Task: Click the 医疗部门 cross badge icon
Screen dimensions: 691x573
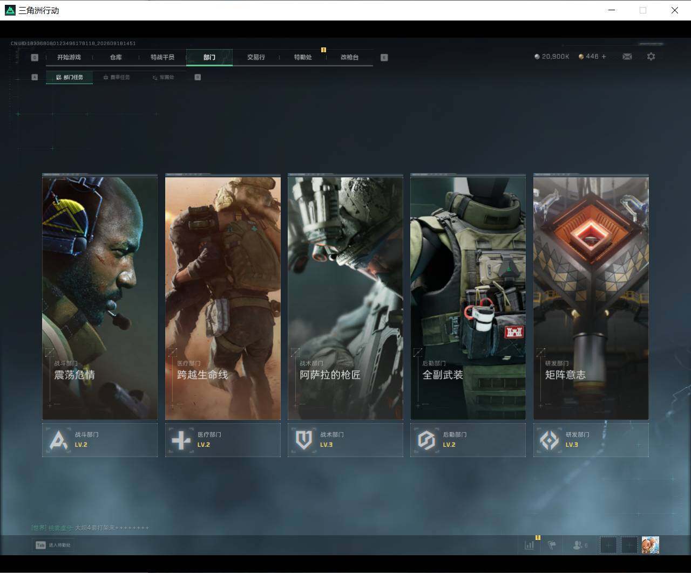Action: click(181, 440)
